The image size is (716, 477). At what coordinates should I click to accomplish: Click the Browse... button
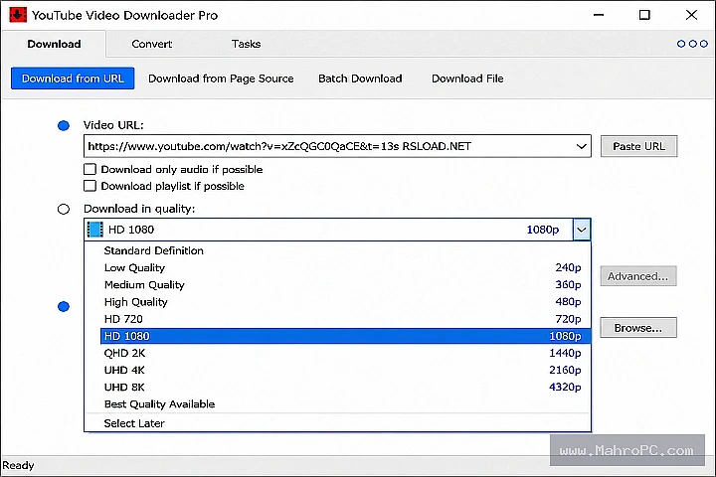(x=637, y=328)
